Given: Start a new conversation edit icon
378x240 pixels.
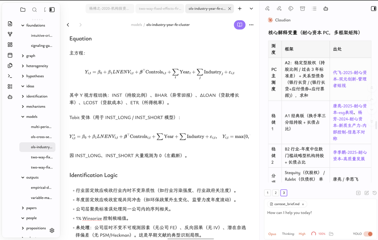Looking at the screenshot, I should (366, 193).
